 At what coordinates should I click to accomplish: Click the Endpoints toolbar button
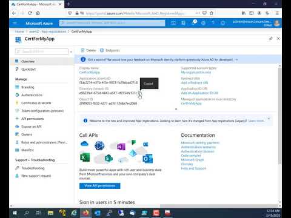coord(110,50)
